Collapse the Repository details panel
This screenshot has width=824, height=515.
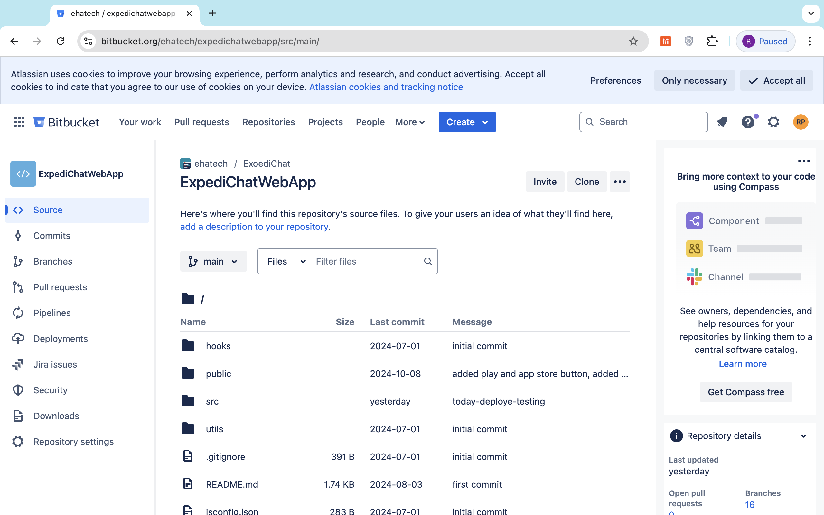(803, 436)
